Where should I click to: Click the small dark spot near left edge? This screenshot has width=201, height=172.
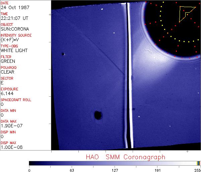tap(63, 54)
